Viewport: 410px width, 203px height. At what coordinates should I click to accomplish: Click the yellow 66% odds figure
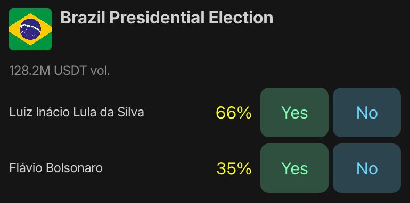pyautogui.click(x=234, y=113)
